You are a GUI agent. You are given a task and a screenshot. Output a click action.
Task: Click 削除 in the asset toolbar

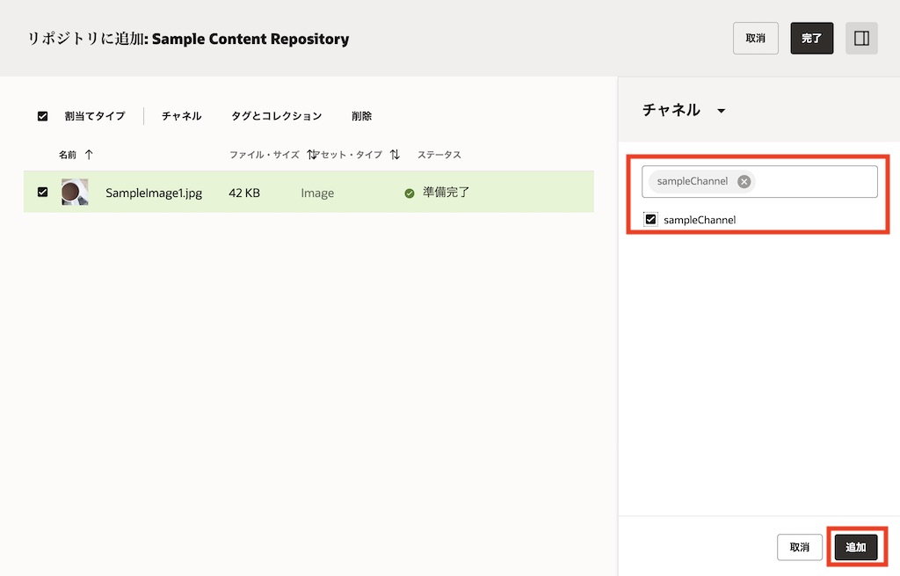click(x=361, y=116)
